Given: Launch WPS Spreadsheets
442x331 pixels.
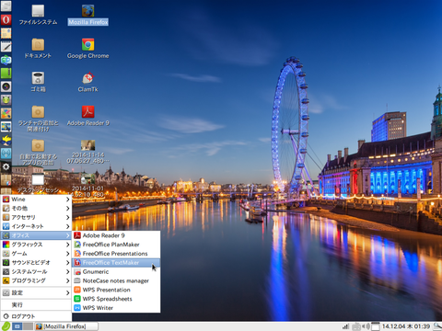Looking at the screenshot, I should (x=116, y=299).
